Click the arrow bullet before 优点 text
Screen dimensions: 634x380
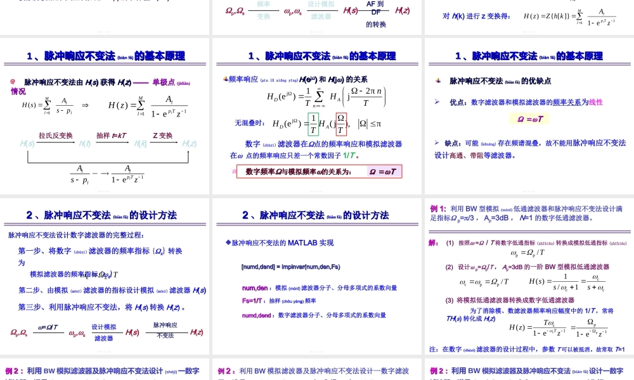click(439, 102)
